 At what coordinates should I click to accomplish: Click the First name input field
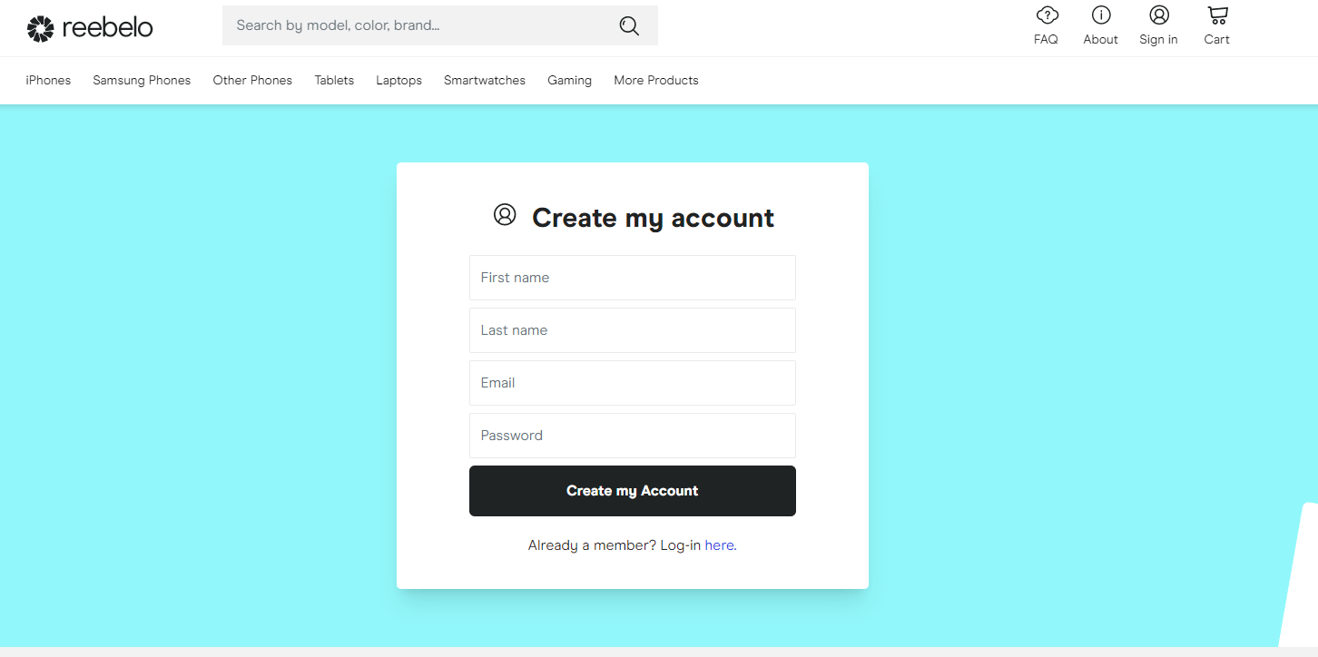(x=632, y=278)
